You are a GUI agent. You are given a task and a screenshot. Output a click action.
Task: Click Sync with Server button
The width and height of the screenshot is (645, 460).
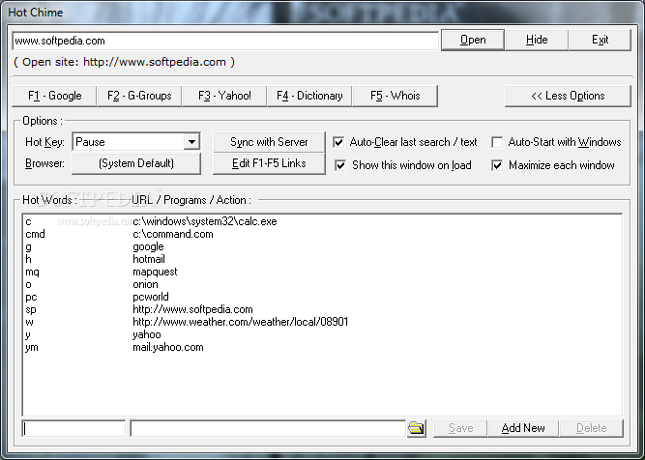point(269,142)
